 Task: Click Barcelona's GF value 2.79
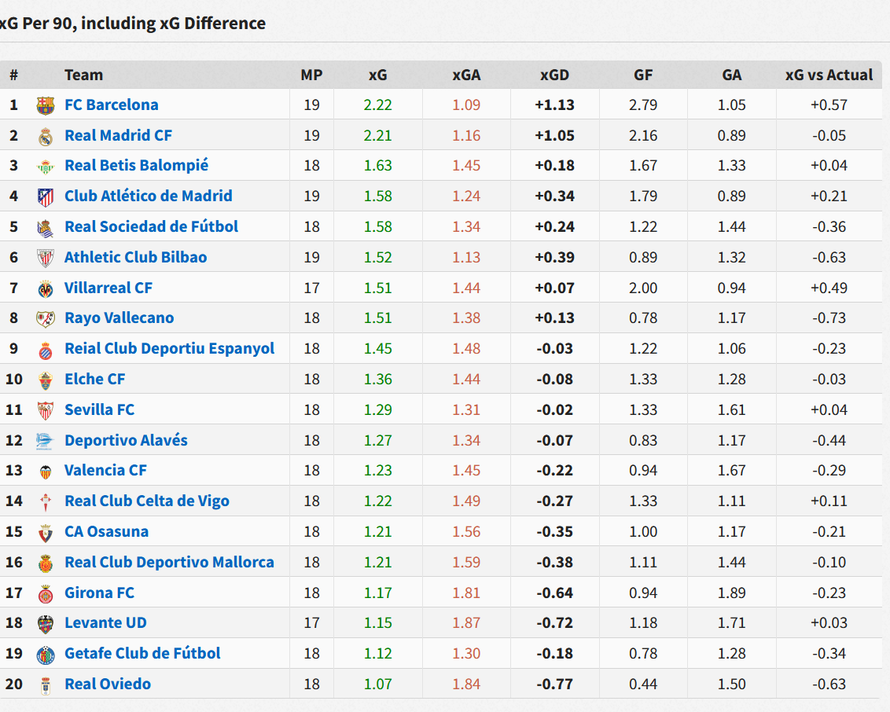click(x=643, y=105)
